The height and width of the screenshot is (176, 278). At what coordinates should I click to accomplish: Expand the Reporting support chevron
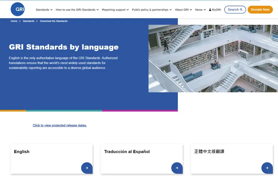pyautogui.click(x=128, y=10)
